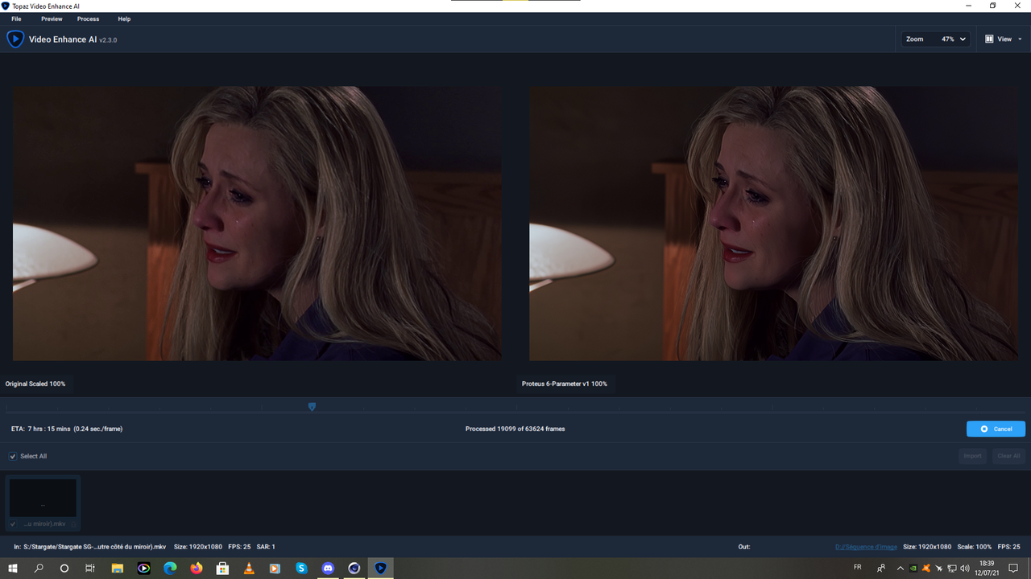Show hidden tray icons chevron
This screenshot has width=1031, height=579.
pyautogui.click(x=901, y=569)
